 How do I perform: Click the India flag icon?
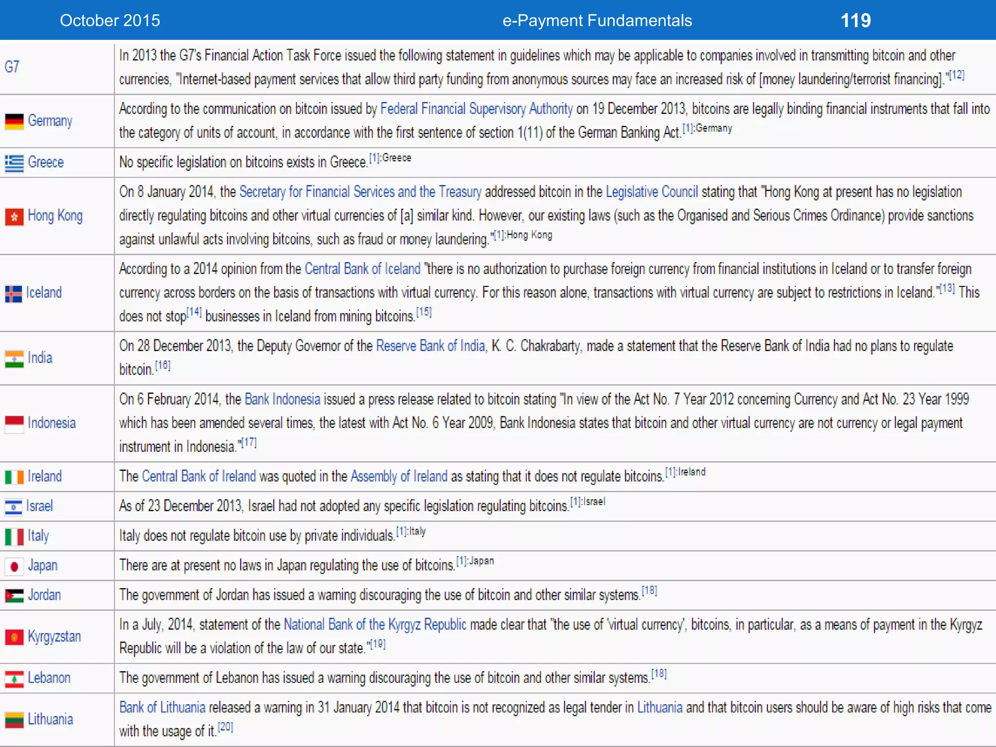coord(14,359)
